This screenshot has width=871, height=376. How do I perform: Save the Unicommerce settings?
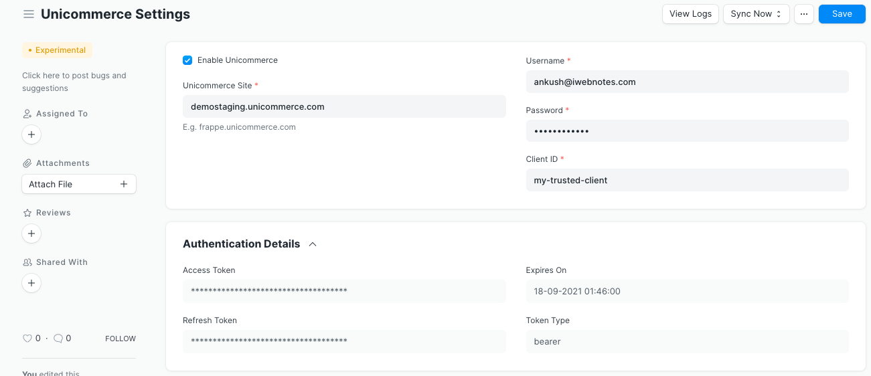(842, 14)
